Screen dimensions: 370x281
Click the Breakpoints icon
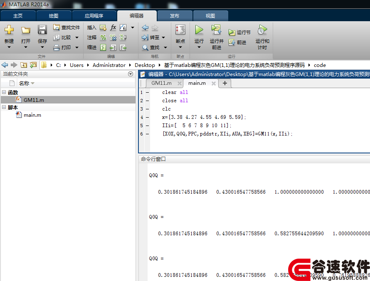(x=180, y=30)
